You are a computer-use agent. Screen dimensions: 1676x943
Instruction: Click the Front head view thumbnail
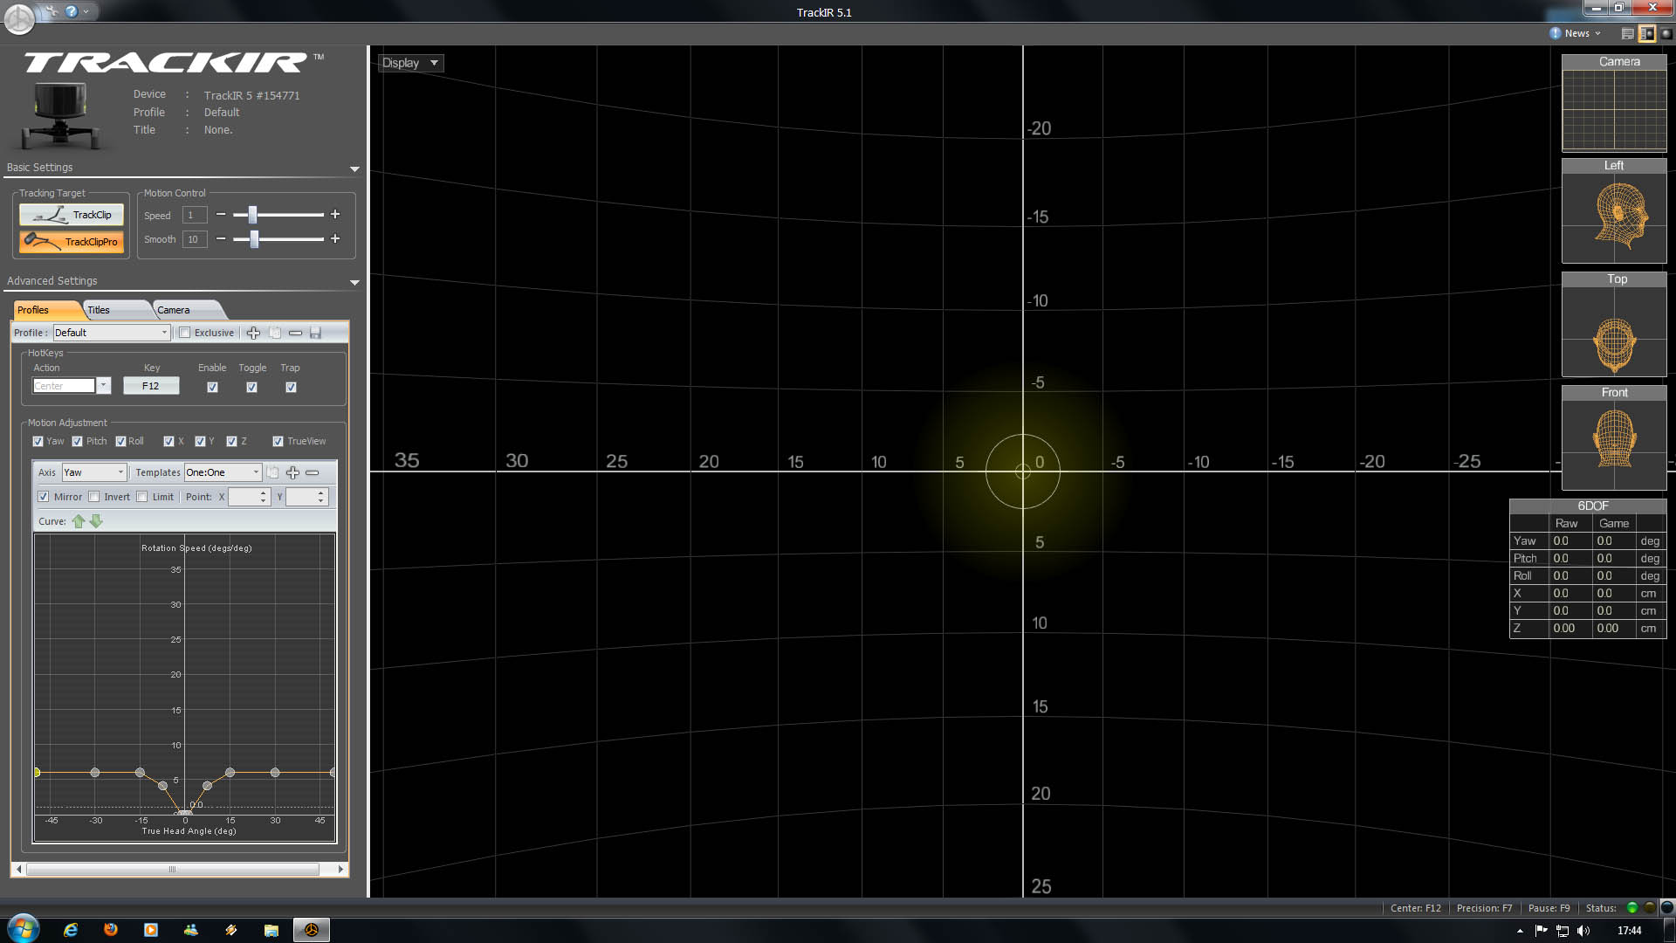click(1614, 437)
